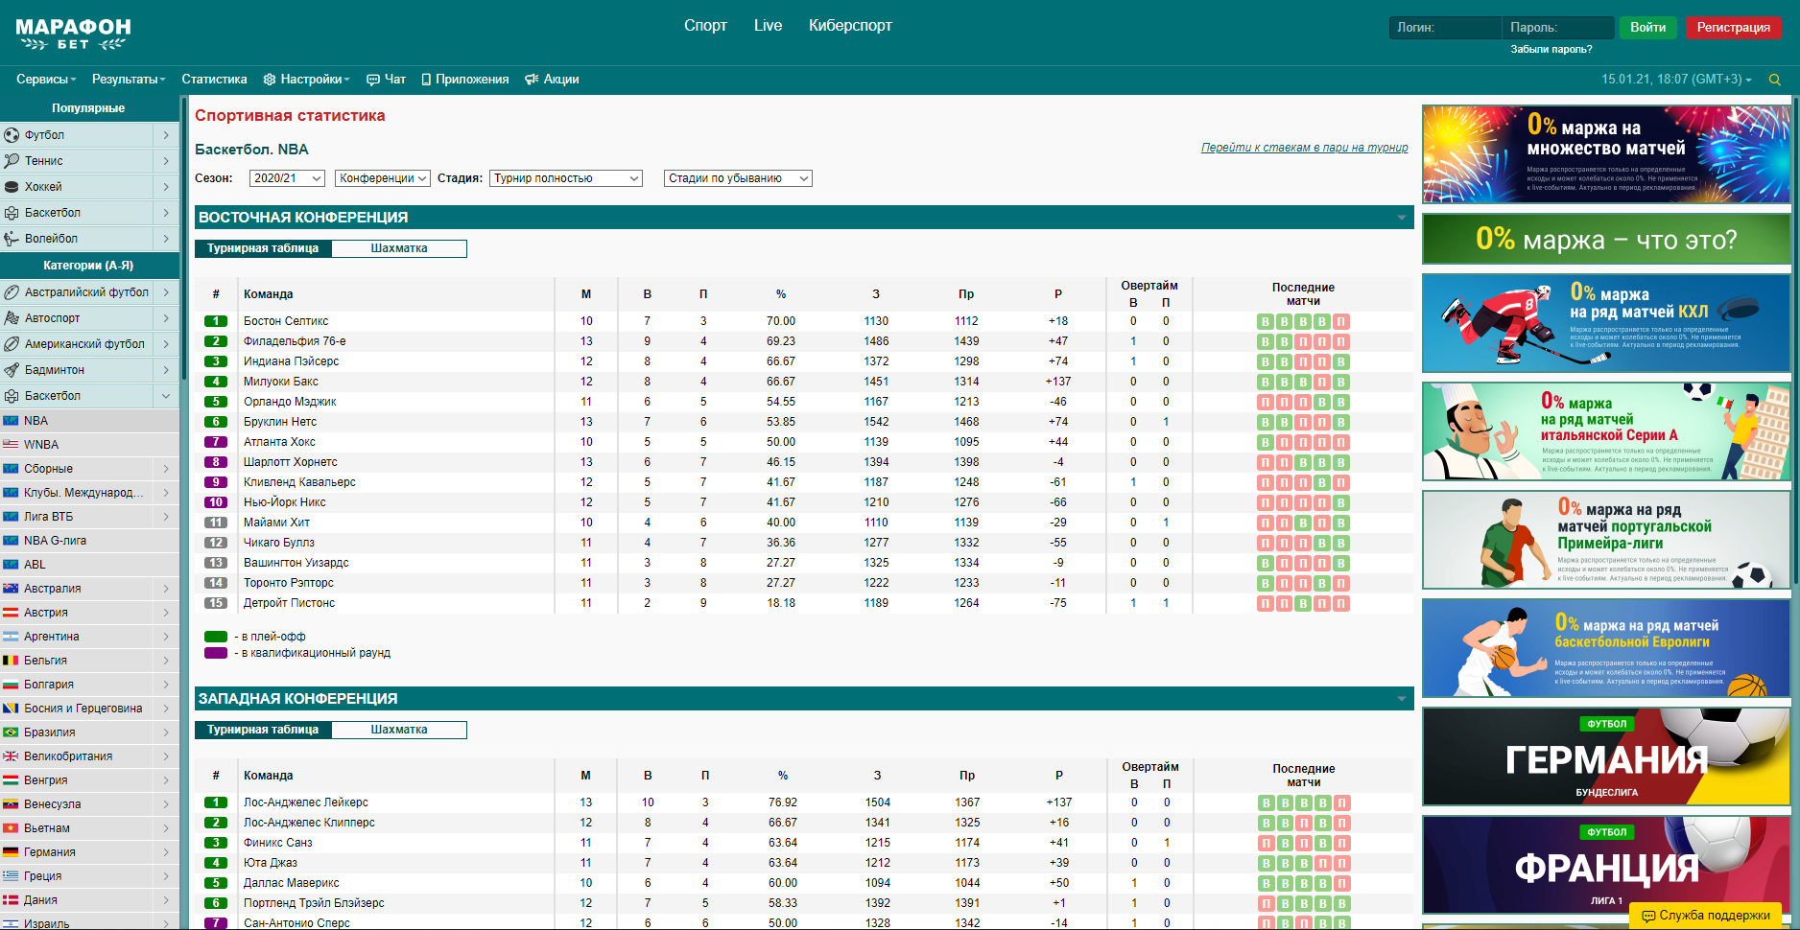Click the Australian football icon
Screen dimensions: 1800x930
12,292
